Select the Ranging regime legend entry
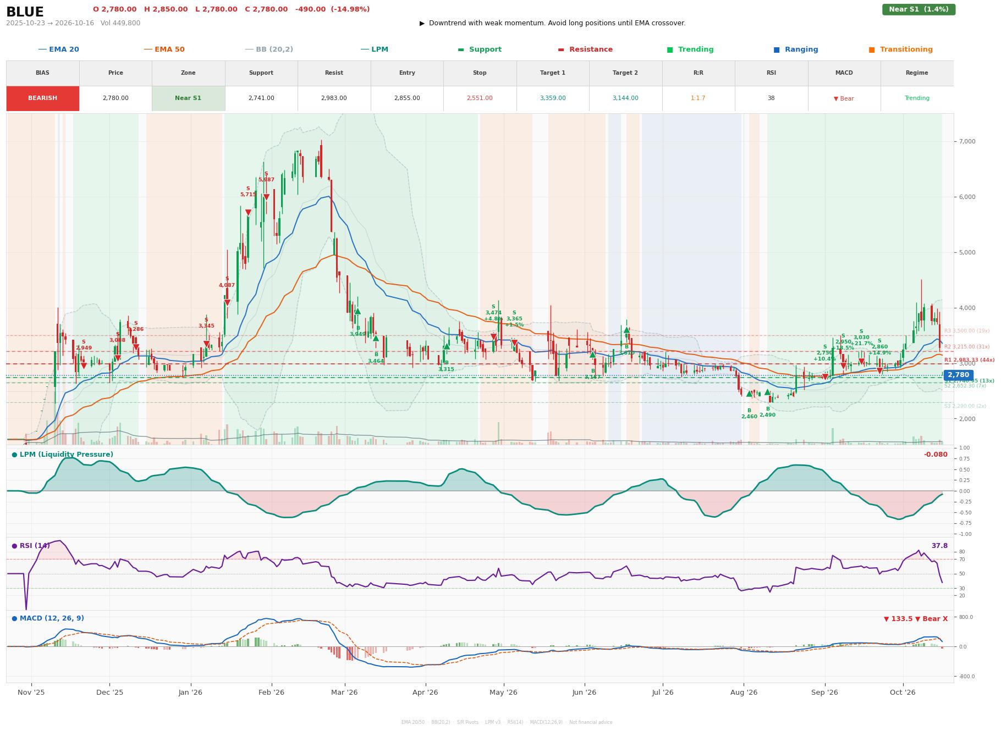1001x731 pixels. 796,49
